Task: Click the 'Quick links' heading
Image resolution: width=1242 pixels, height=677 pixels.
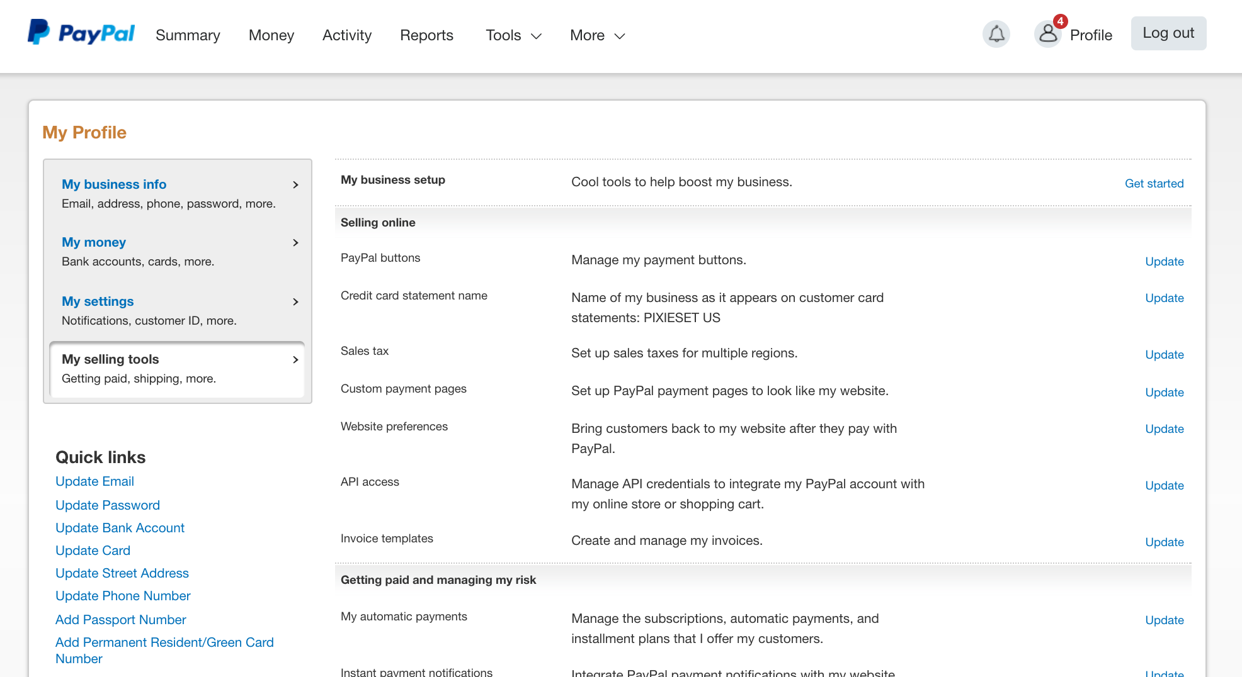Action: tap(101, 457)
